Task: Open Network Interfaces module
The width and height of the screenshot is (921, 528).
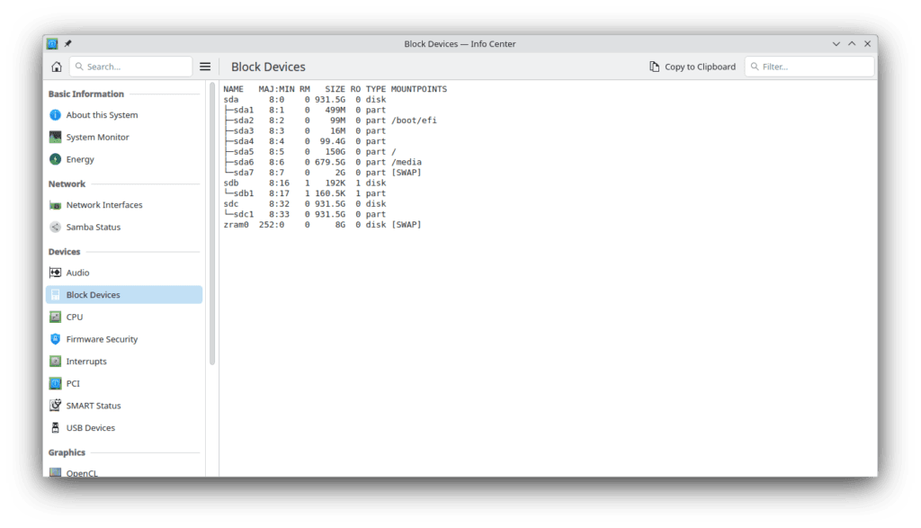Action: click(x=103, y=205)
